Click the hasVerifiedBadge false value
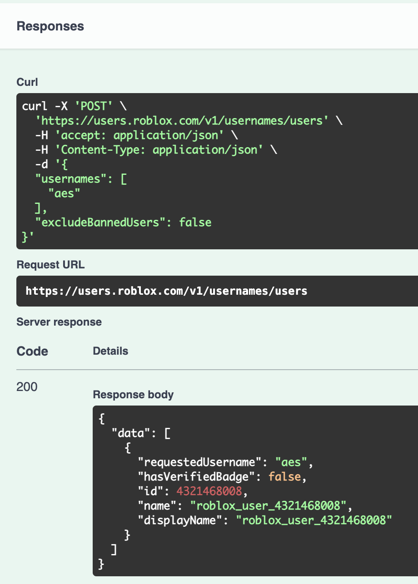418x584 pixels. [284, 477]
